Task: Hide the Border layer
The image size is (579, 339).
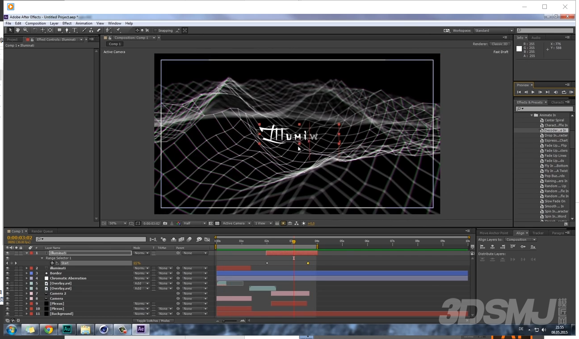Action: tap(7, 273)
